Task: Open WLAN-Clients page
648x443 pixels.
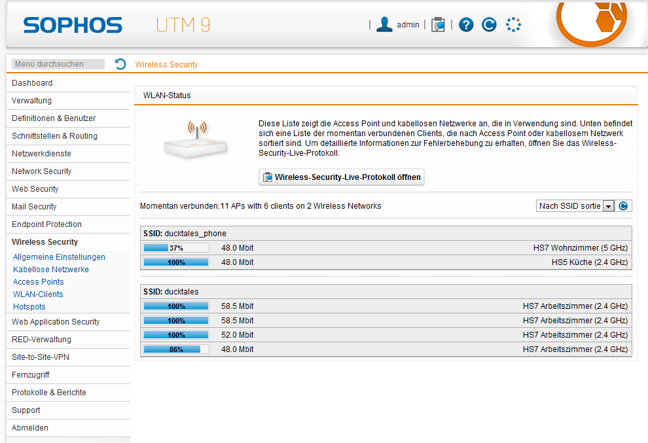Action: coord(38,294)
